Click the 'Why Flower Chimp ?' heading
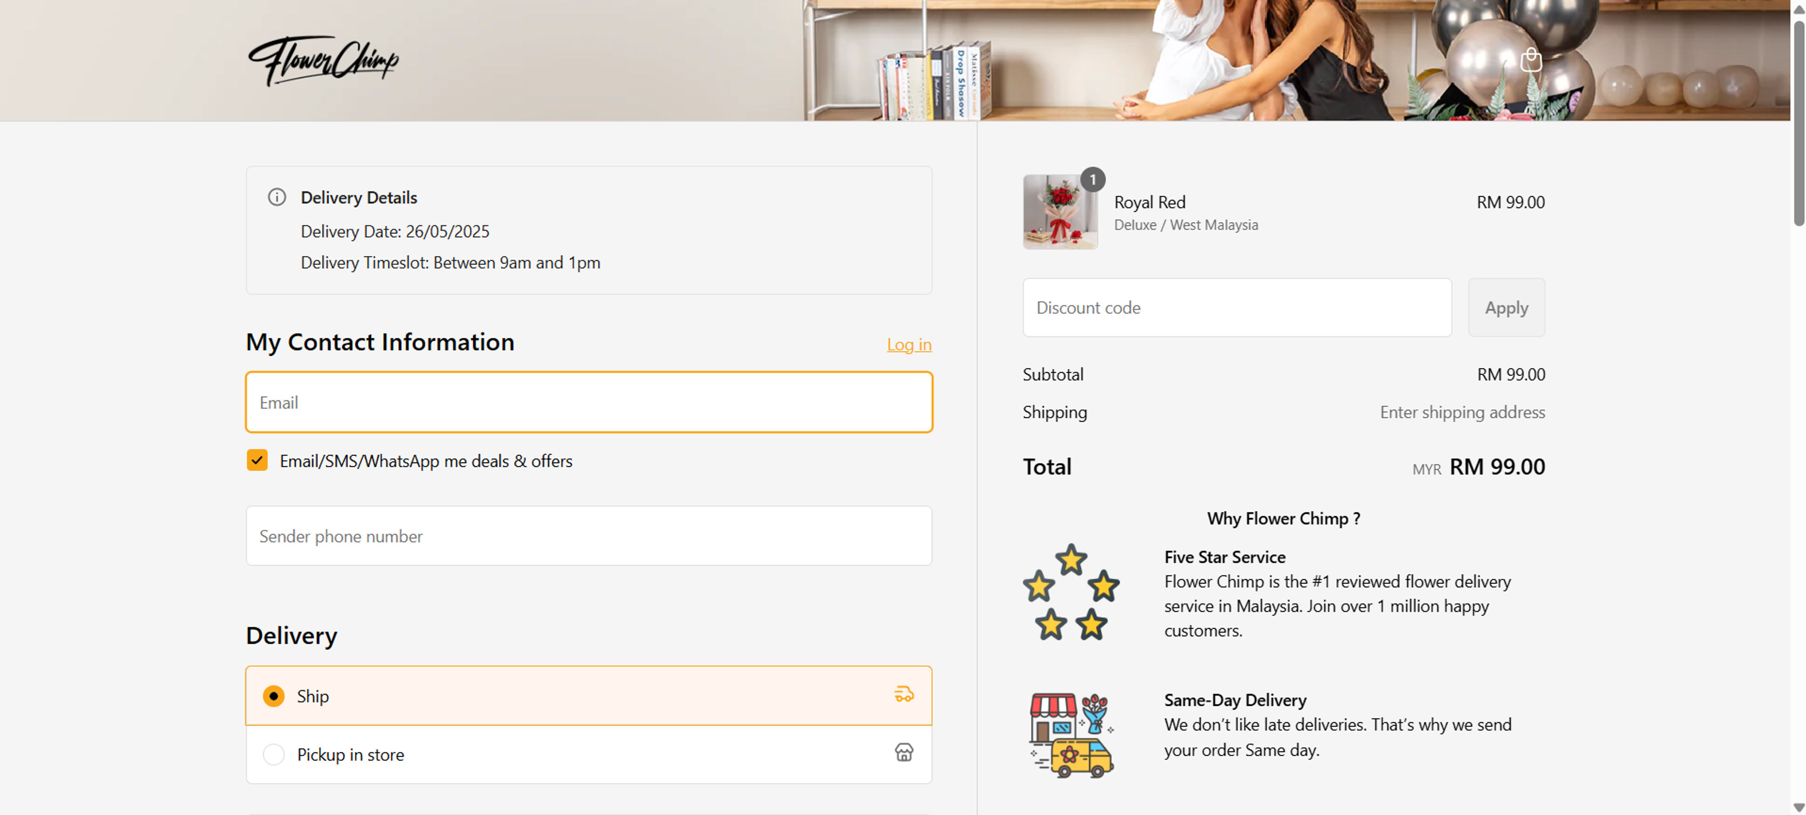Screen dimensions: 1806x815 click(1283, 518)
